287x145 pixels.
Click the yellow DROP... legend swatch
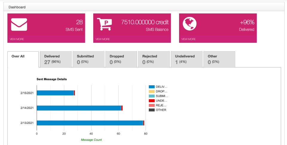point(152,91)
